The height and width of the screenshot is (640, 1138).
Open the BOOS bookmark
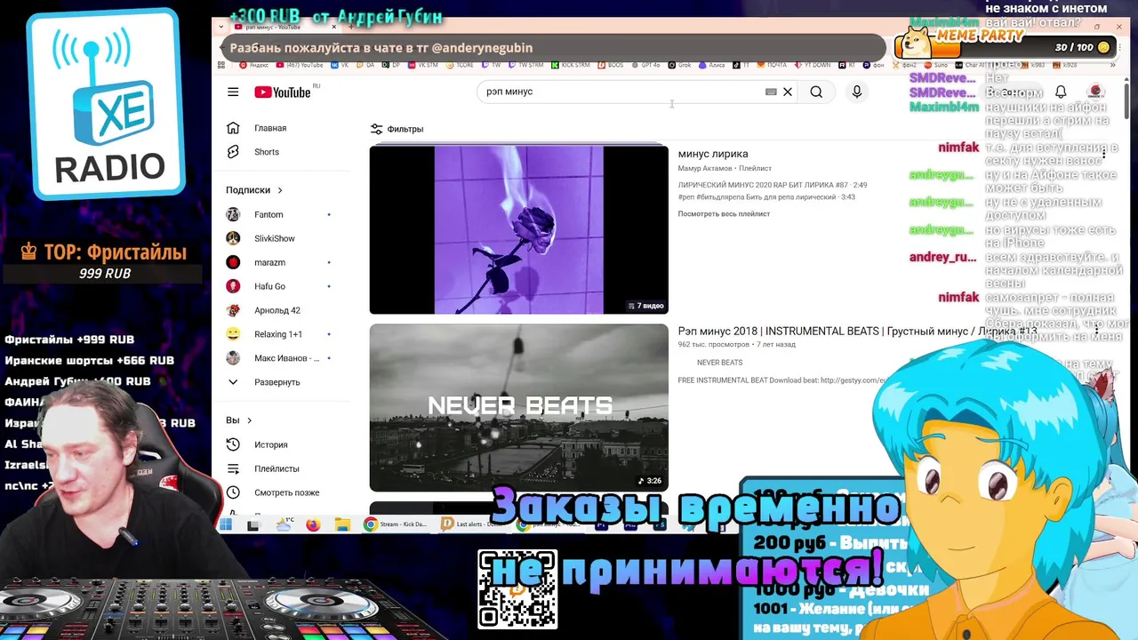click(x=613, y=65)
